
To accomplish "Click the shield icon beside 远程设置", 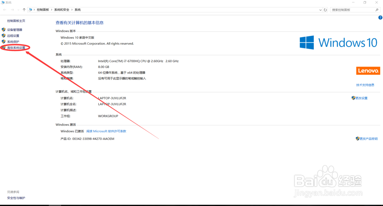I will 4,36.
